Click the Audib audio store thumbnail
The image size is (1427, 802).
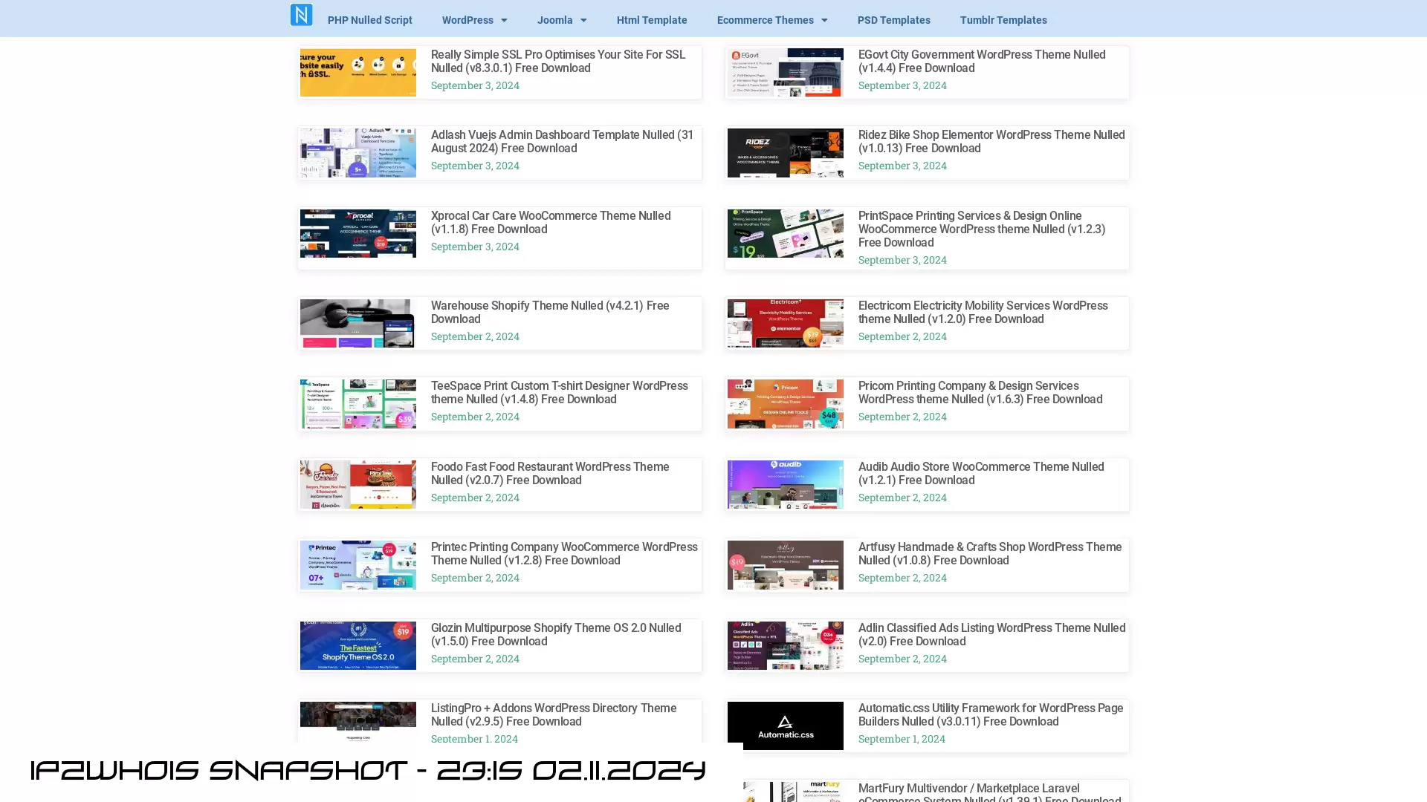[786, 485]
